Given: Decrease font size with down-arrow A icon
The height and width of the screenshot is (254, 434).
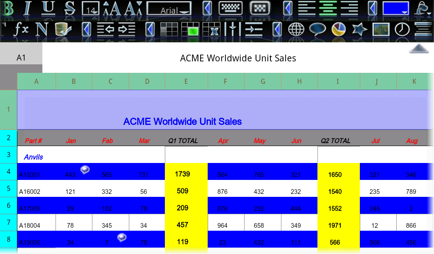Looking at the screenshot, I should tap(134, 8).
